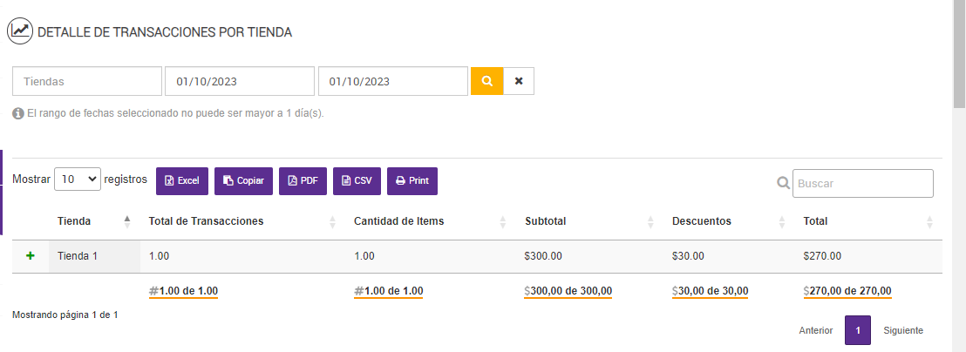Go to page 1 in pagination
The image size is (966, 352).
[x=858, y=331]
